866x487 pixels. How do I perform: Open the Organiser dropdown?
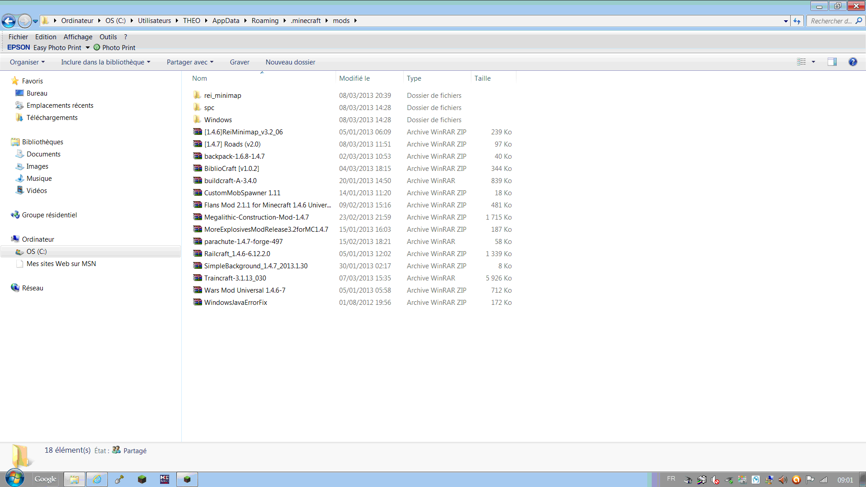click(27, 62)
